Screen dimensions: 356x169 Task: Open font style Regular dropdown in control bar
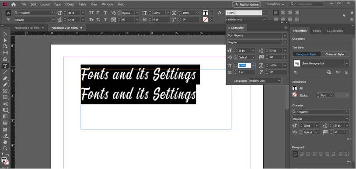pos(54,20)
